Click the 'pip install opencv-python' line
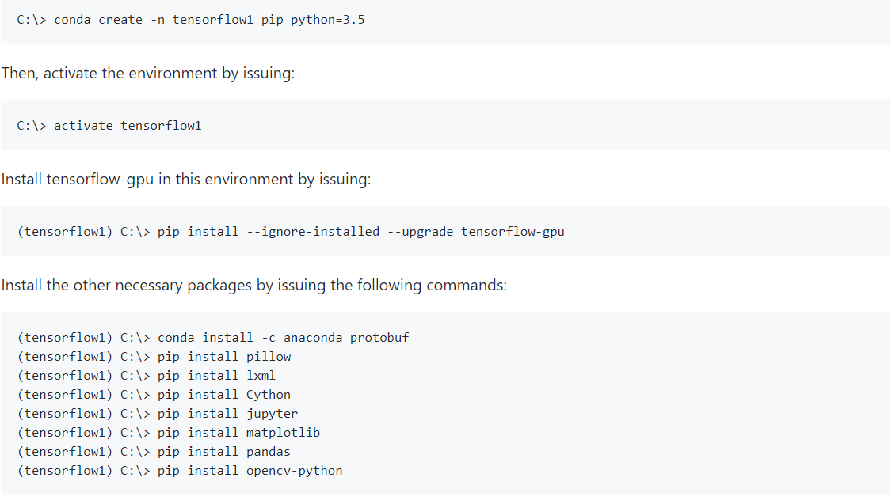892x500 pixels. pyautogui.click(x=180, y=471)
